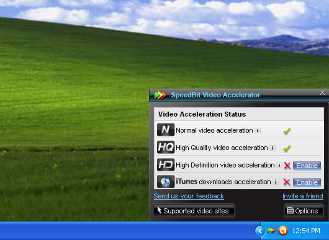Image resolution: width=329 pixels, height=240 pixels.
Task: Click the SpeedBit triple-arrow logo in title bar
Action: 160,95
